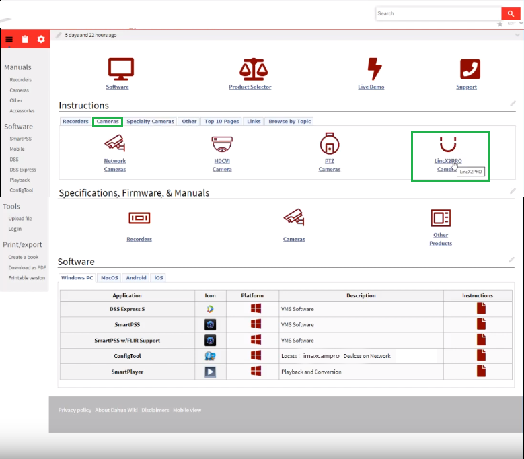Open the Product Selector link
Viewport: 524px width, 459px height.
250,87
